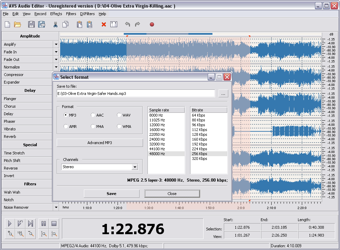The height and width of the screenshot is (250, 340).
Task: Open the Effects menu
Action: coord(56,14)
